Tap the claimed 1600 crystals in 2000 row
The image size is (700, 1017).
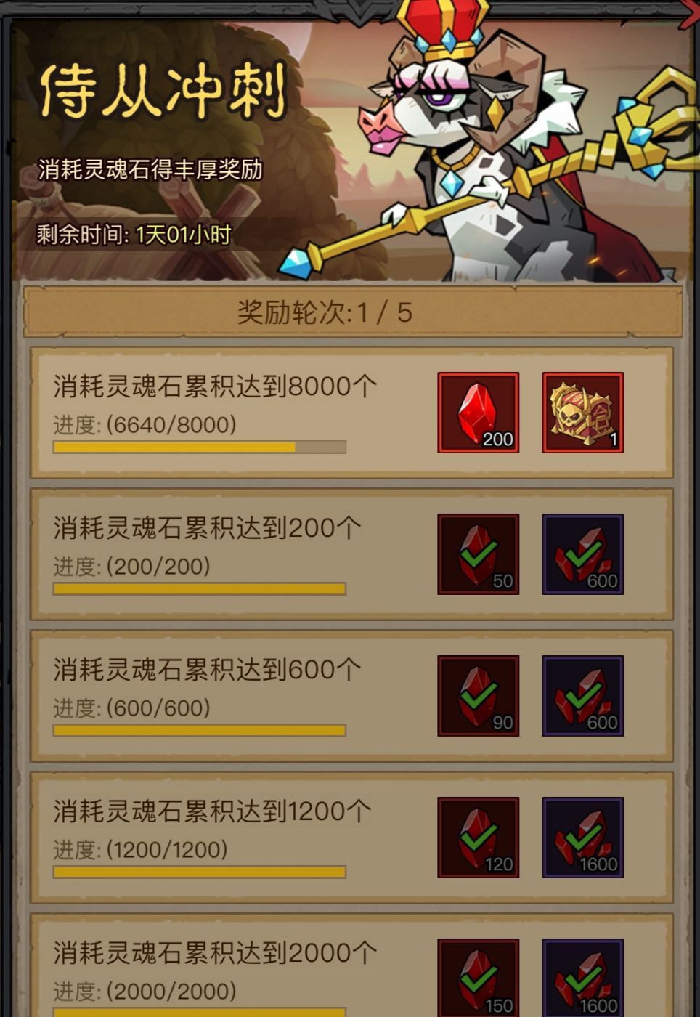[582, 978]
